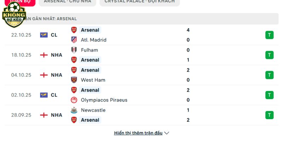Click the Atl. Madrid club crest
Viewport: 283px width, 141px height.
[74, 40]
